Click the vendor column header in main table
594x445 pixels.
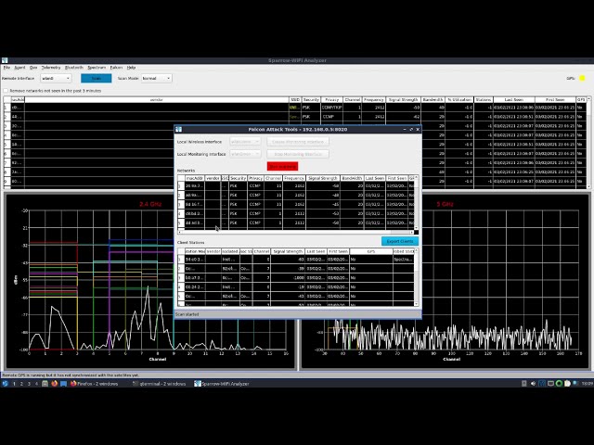click(x=157, y=100)
